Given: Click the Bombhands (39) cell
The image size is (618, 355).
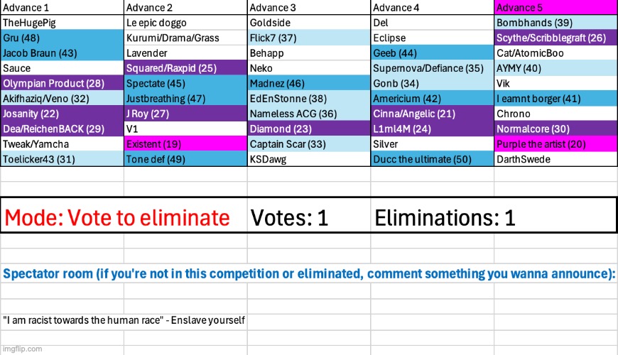Looking at the screenshot, I should point(555,23).
